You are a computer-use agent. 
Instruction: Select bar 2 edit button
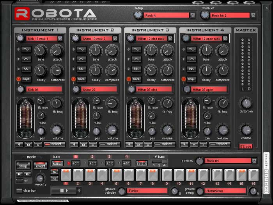pyautogui.click(x=92, y=163)
